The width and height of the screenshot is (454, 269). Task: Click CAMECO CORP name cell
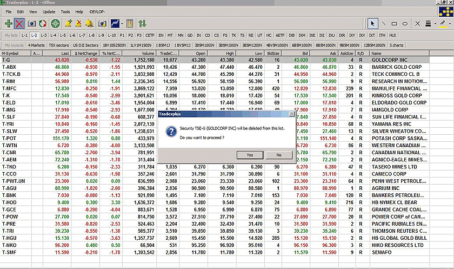[x=389, y=174]
